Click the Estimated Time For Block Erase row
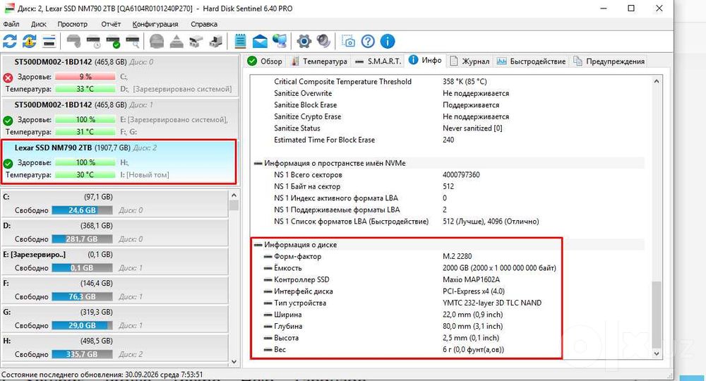The image size is (706, 381). [x=448, y=140]
